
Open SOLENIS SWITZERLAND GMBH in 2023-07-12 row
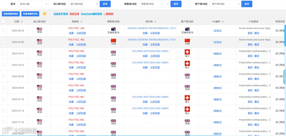point(150,108)
